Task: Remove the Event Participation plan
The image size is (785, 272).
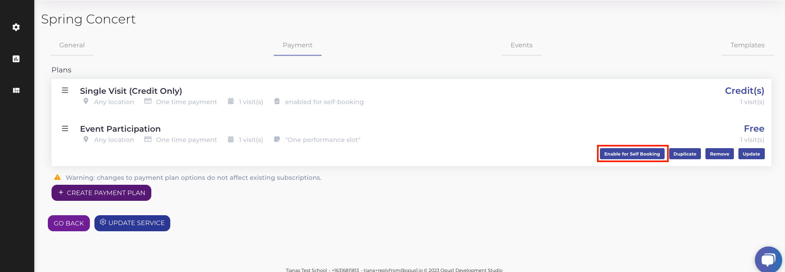Action: pyautogui.click(x=719, y=154)
